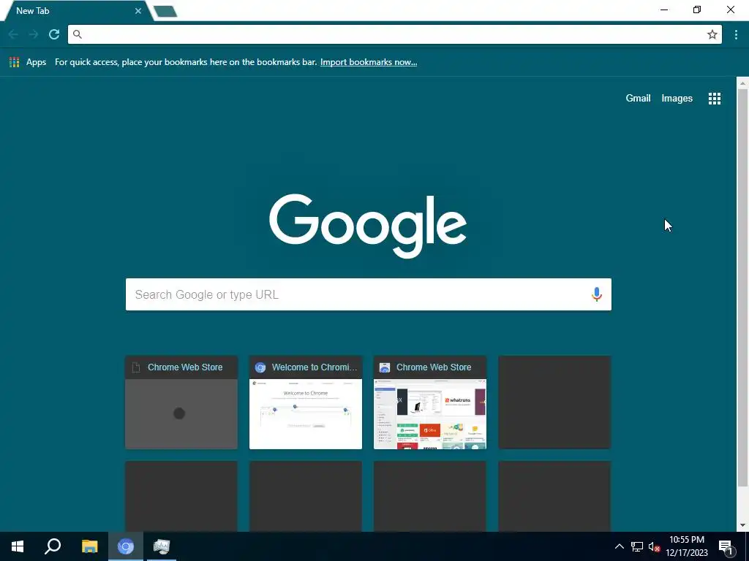Reload the page with the refresh icon
The height and width of the screenshot is (561, 749).
[x=54, y=34]
